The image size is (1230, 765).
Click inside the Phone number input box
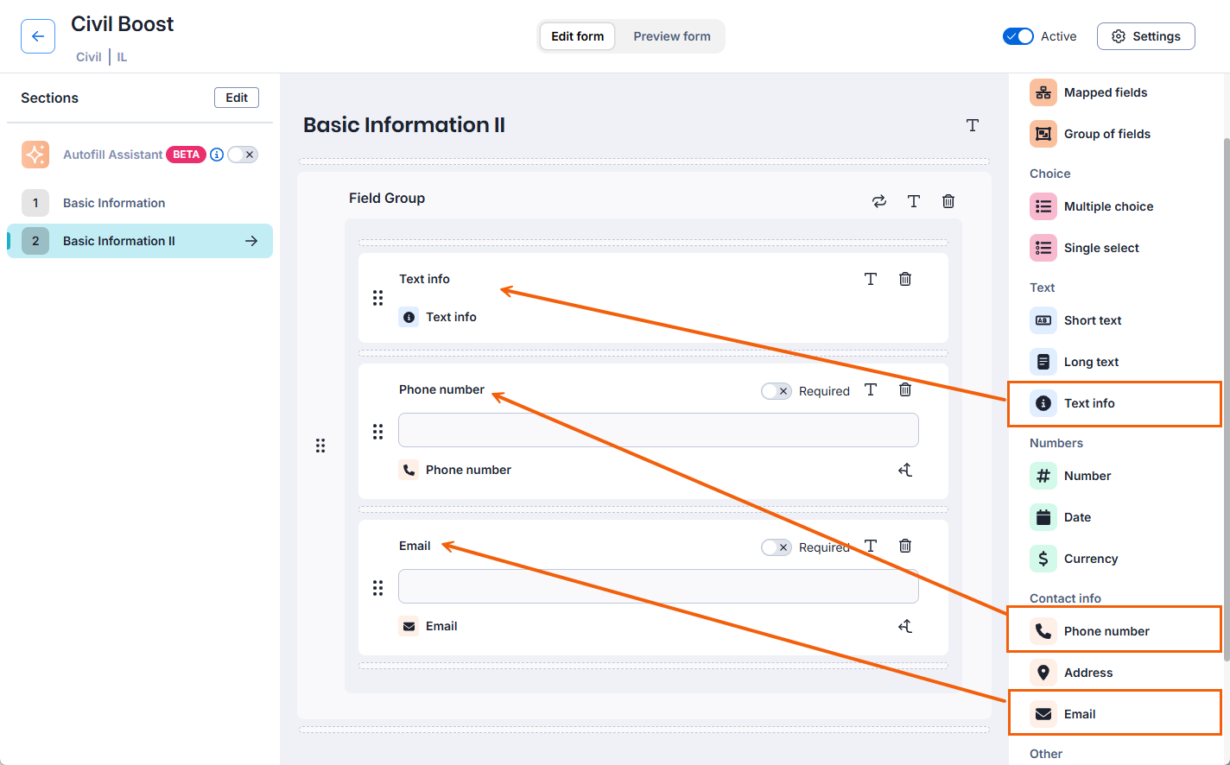tap(658, 430)
